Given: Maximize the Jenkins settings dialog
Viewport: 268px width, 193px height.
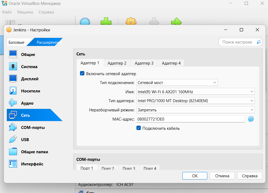Looking at the screenshot, I should [x=241, y=30].
